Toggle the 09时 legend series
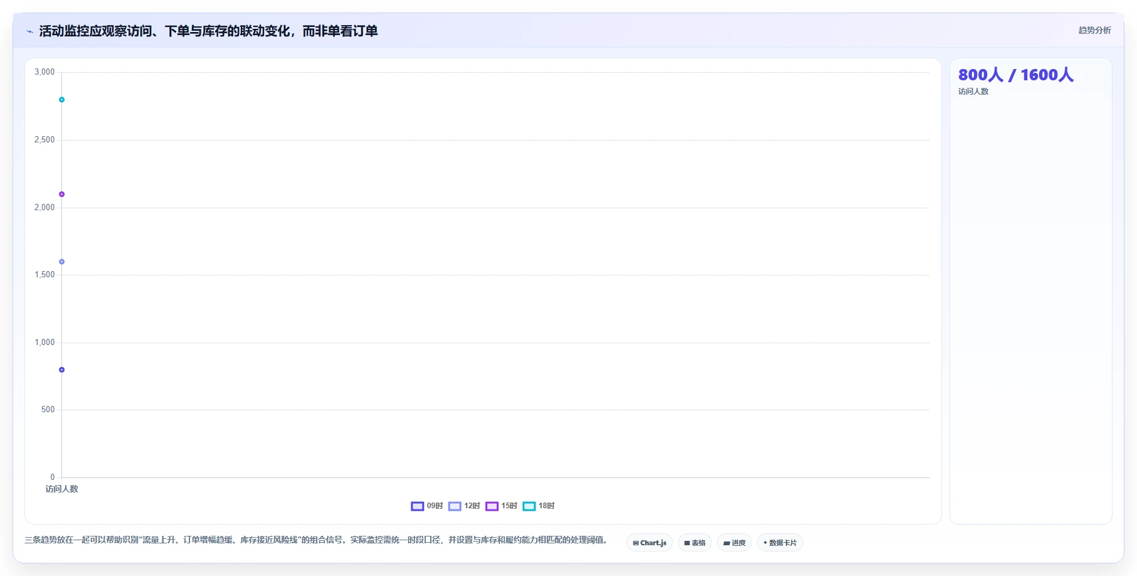The image size is (1137, 576). click(x=426, y=506)
